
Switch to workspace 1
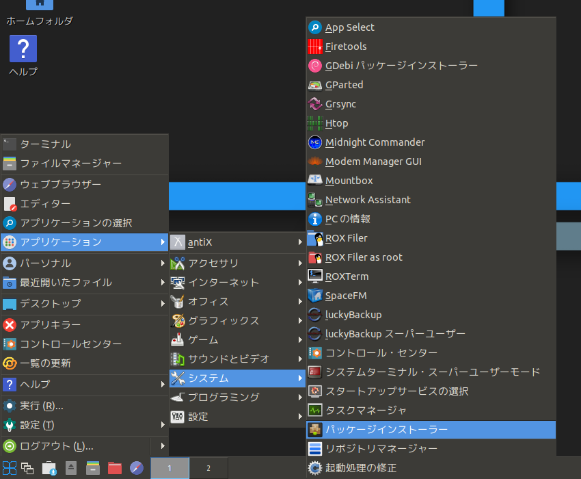(x=170, y=468)
